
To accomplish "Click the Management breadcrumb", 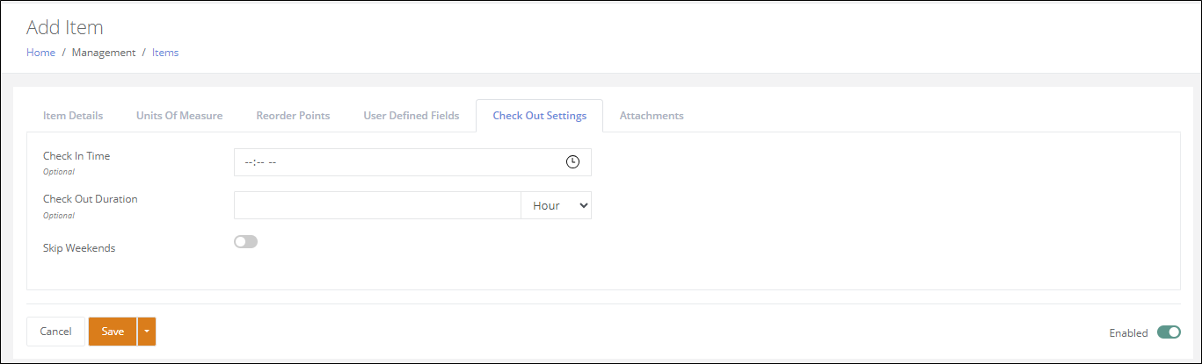I will (x=104, y=53).
